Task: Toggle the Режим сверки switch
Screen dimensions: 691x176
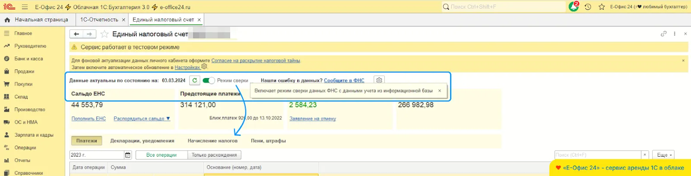Action: [209, 81]
